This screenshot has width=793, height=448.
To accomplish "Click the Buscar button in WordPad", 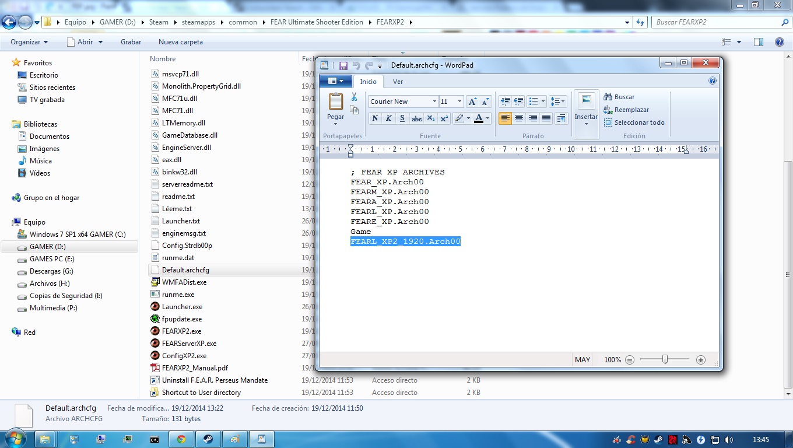I will point(619,97).
